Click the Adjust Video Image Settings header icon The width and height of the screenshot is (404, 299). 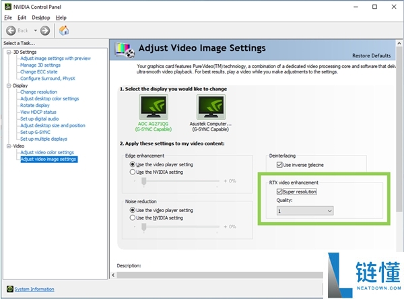(x=125, y=50)
